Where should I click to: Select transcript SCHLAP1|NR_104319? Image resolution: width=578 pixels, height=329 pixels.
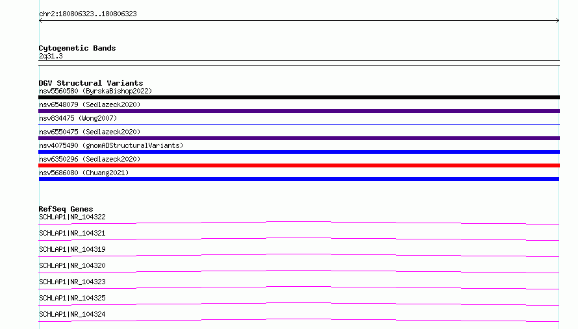[72, 249]
